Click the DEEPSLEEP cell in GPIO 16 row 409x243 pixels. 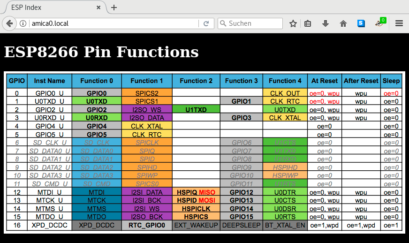click(x=241, y=225)
